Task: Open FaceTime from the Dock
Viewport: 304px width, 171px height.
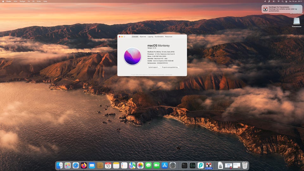Action: [156, 165]
